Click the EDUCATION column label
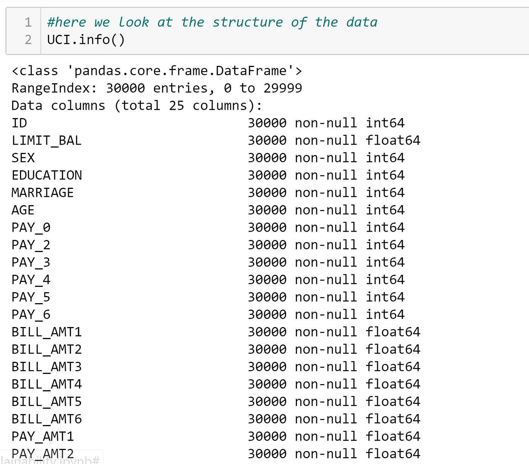 click(x=47, y=175)
